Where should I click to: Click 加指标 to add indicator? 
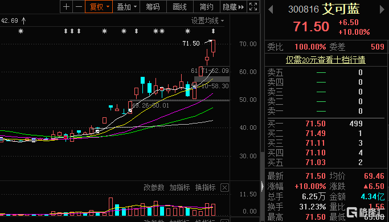click(179, 187)
